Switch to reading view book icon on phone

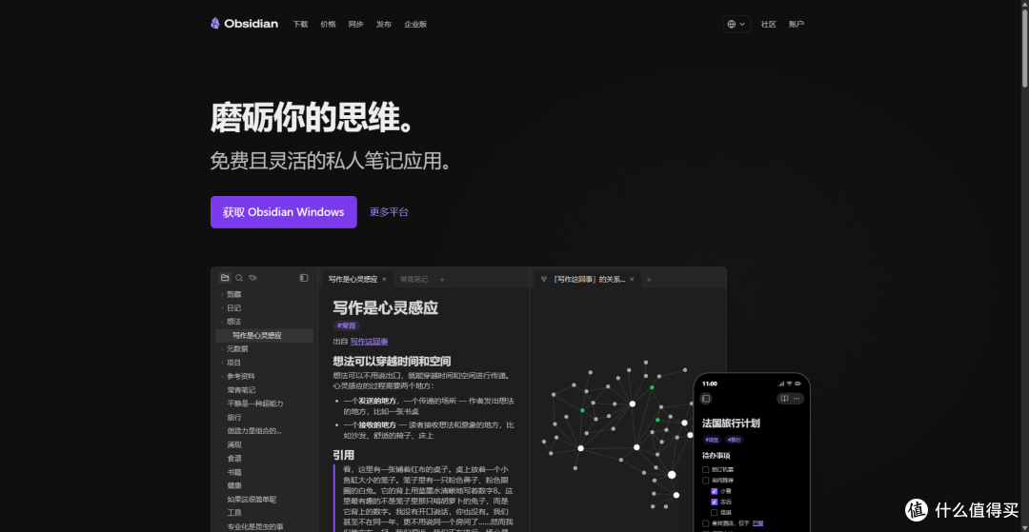[784, 399]
